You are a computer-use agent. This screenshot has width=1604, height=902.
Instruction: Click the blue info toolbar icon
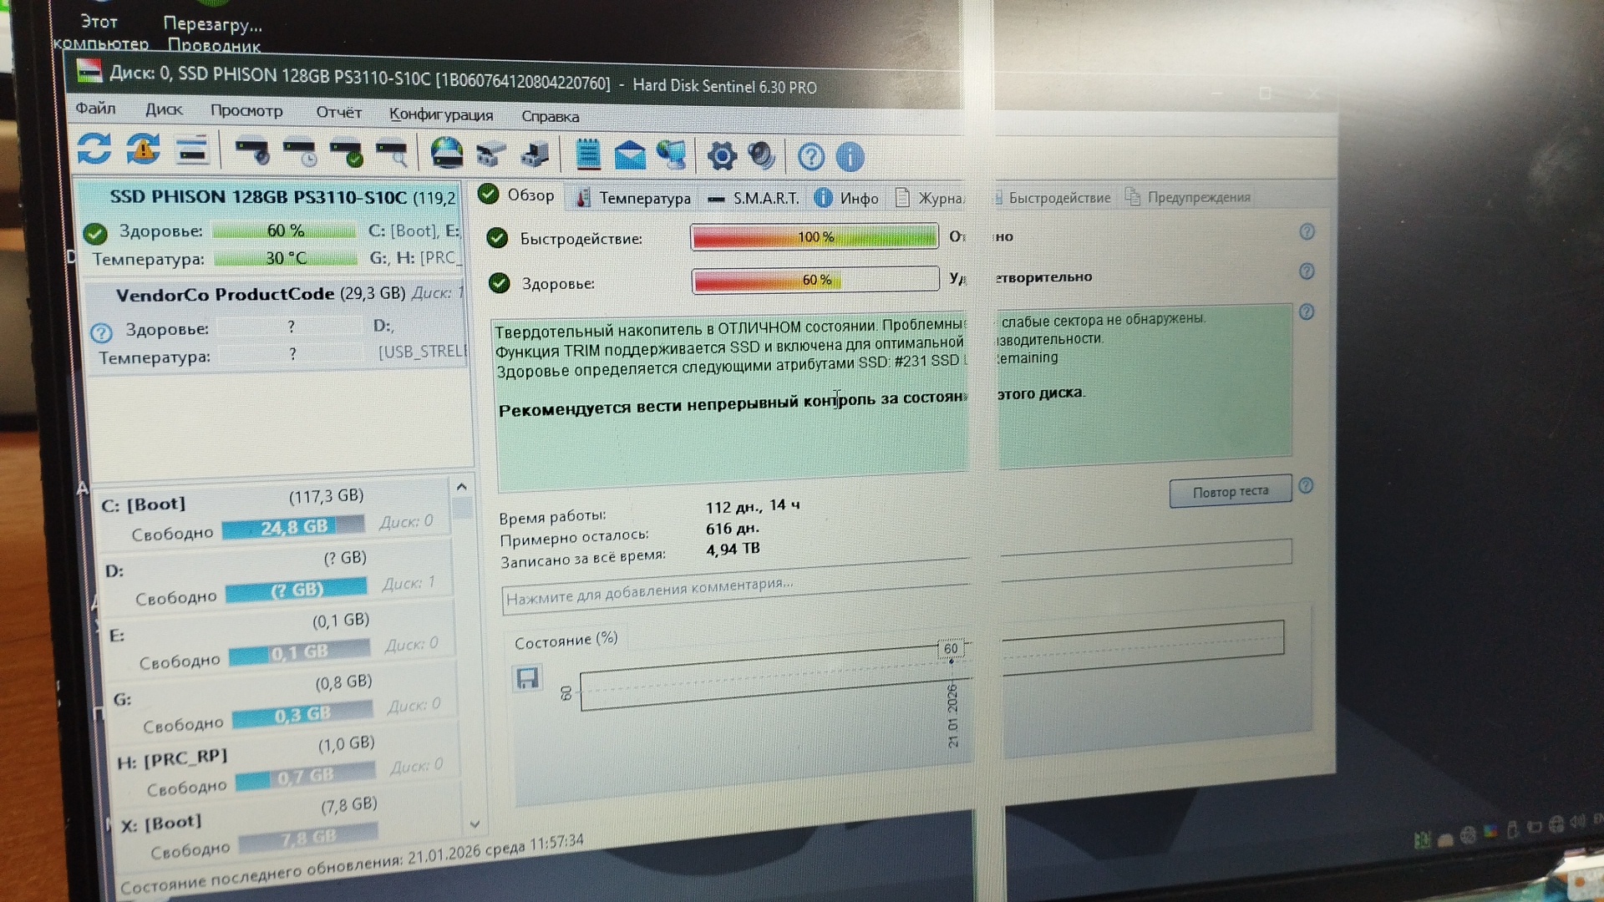pos(850,156)
